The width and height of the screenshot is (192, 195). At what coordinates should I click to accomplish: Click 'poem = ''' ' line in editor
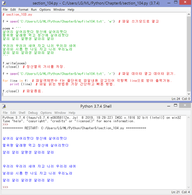pos(12,28)
